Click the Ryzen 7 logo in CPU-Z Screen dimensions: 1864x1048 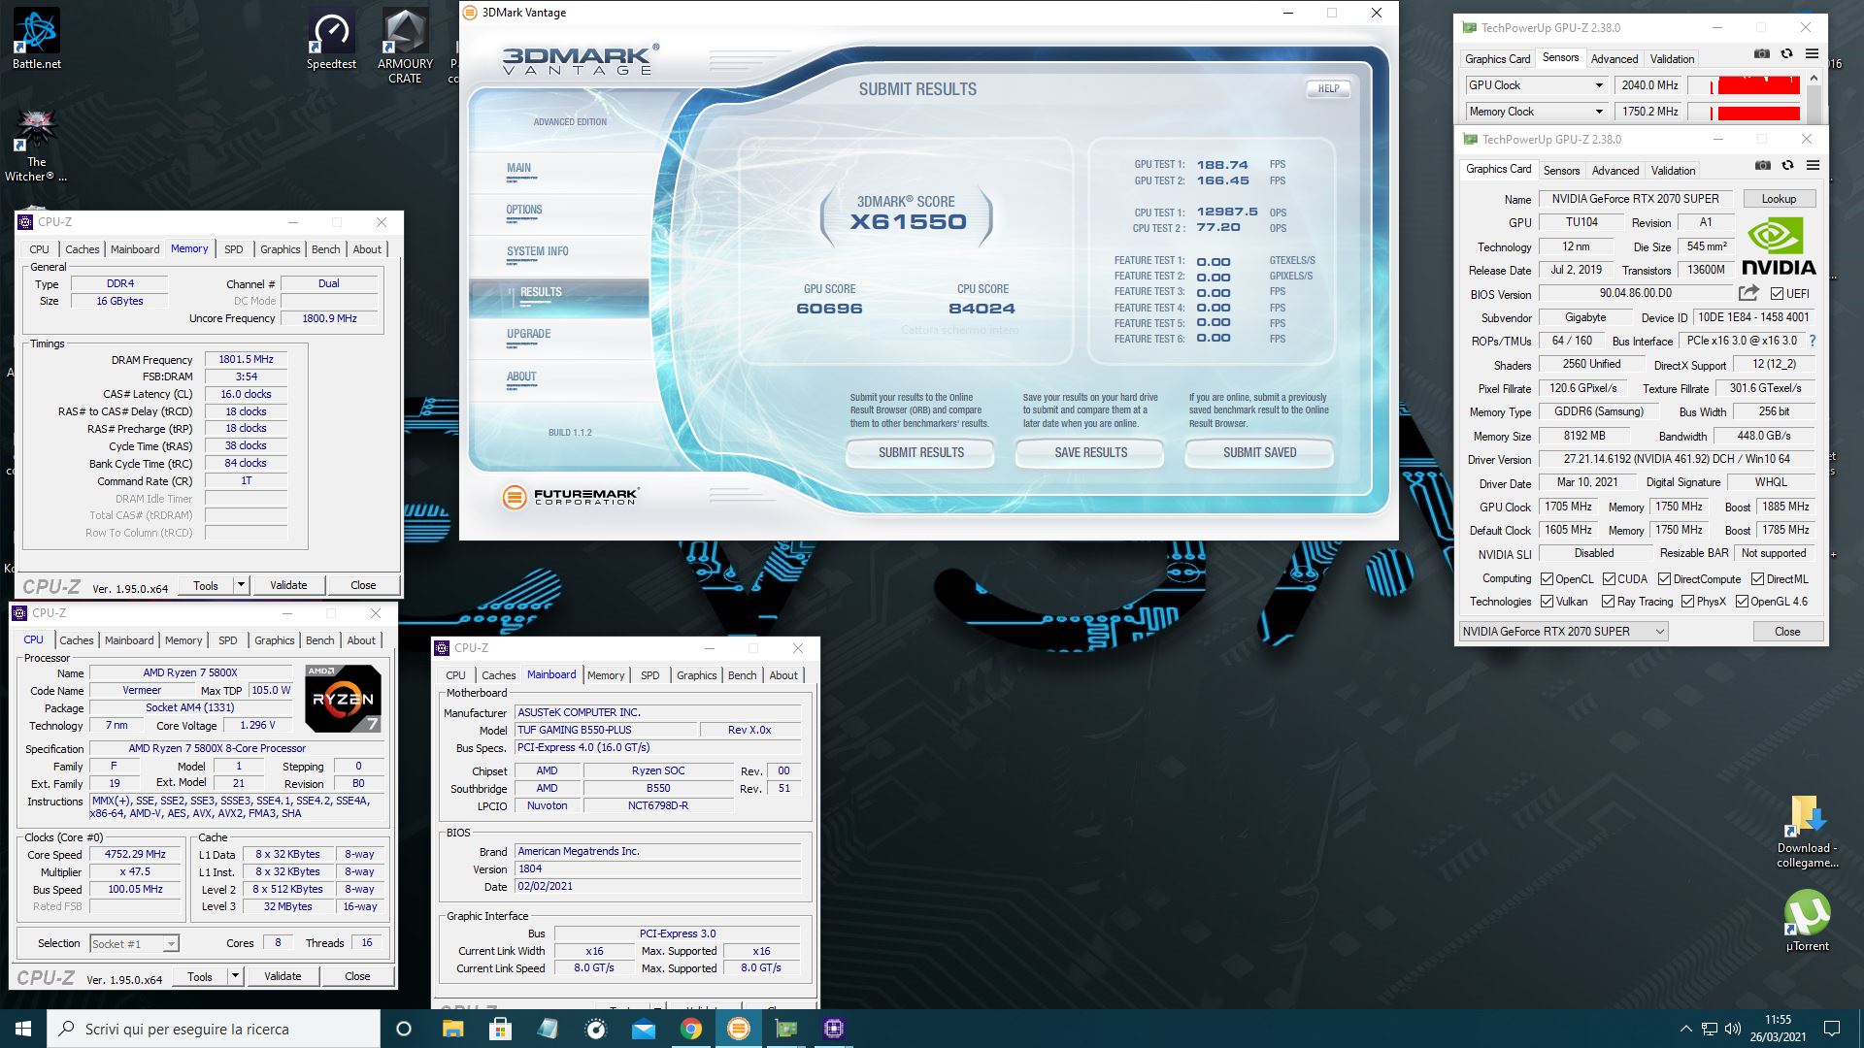[x=343, y=699]
